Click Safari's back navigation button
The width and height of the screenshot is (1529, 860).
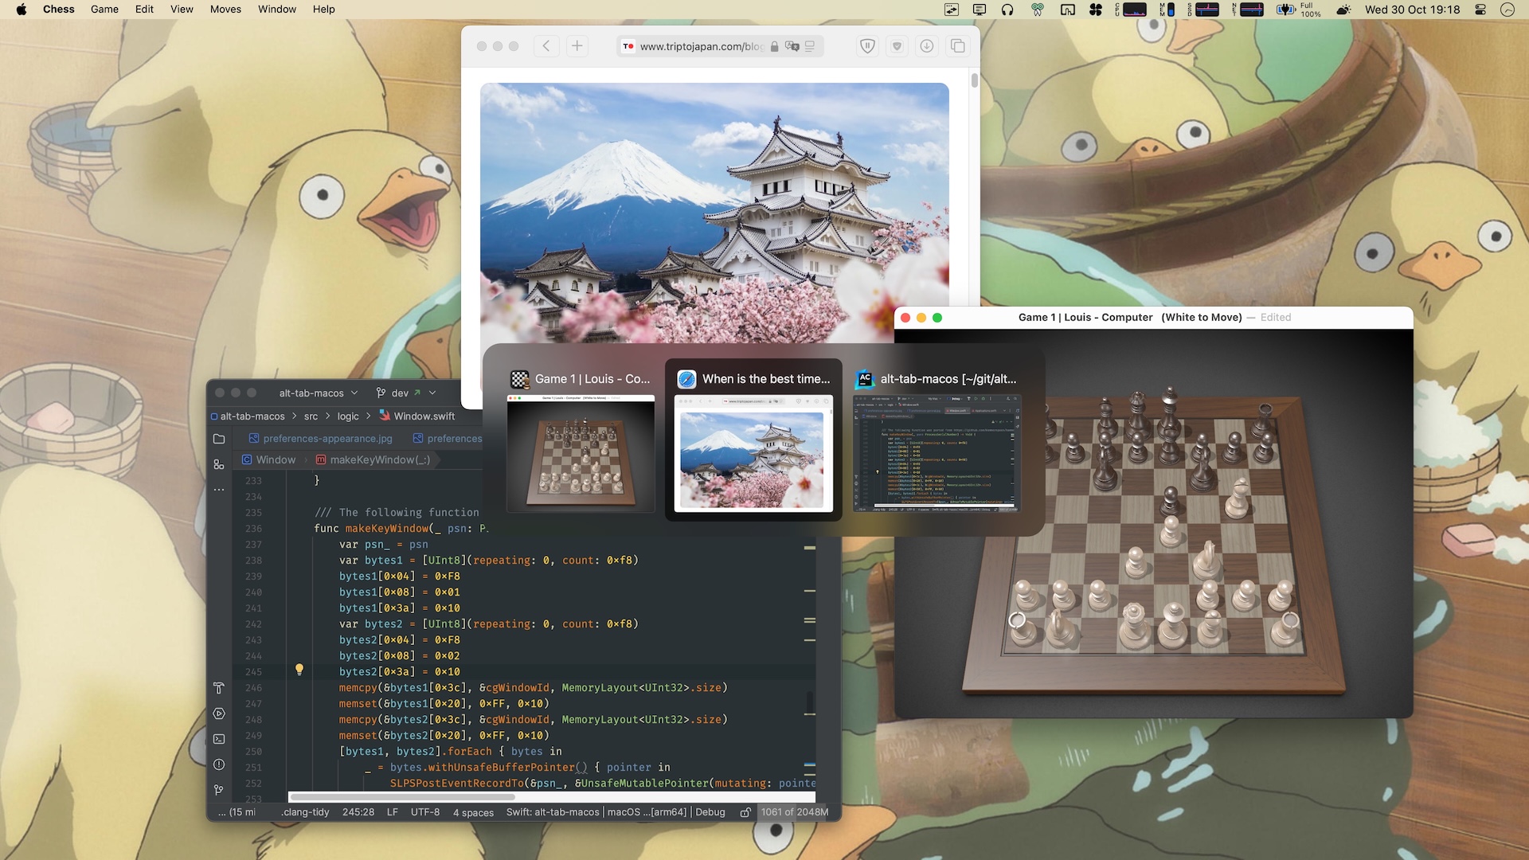pyautogui.click(x=546, y=46)
